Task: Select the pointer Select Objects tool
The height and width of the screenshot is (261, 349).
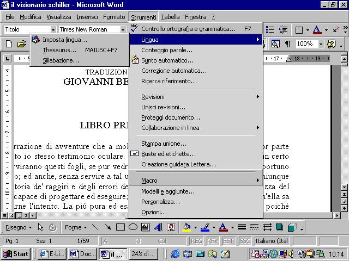Action: 40,227
